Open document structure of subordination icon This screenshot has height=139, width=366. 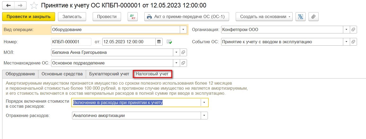pyautogui.click(x=300, y=16)
